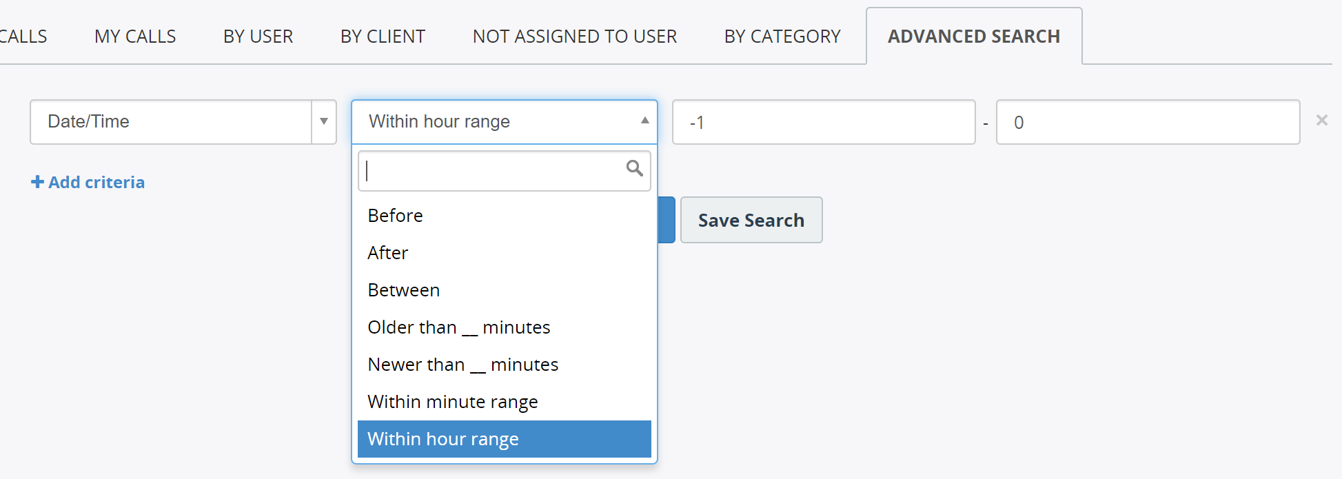Open the BY CLIENT tab
Screen dimensions: 1342x479
(383, 37)
